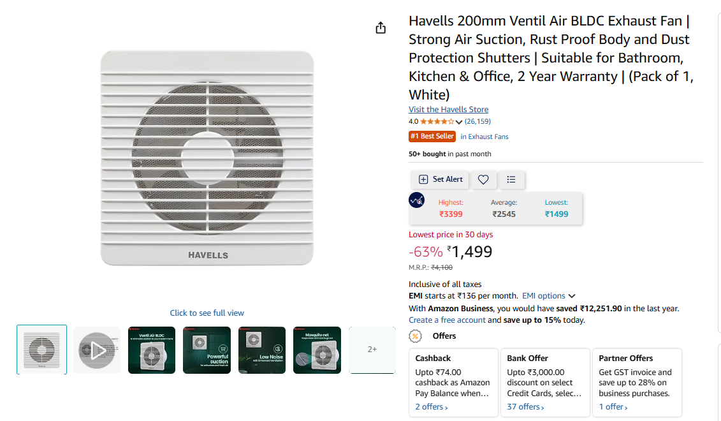Select the Powerful suction thumbnail
This screenshot has height=421, width=721.
click(207, 350)
